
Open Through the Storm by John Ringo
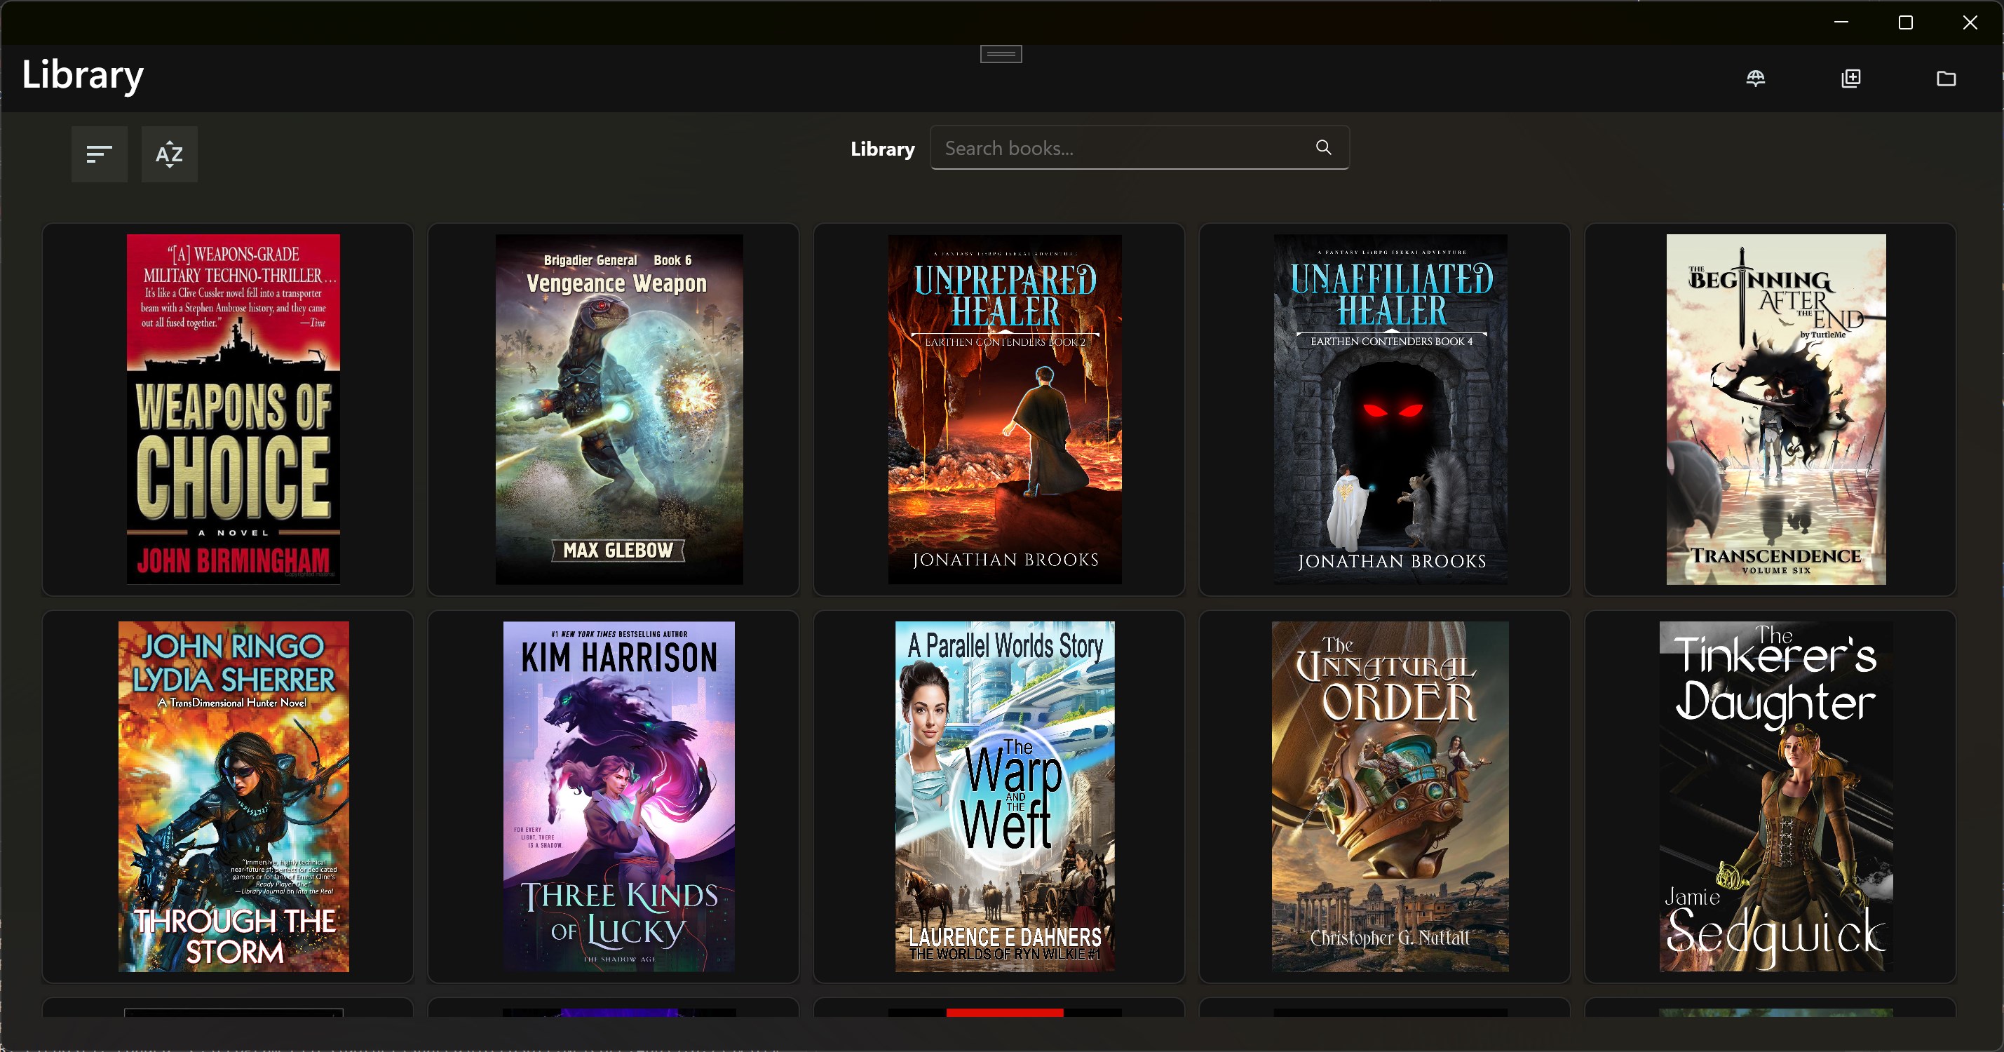(234, 797)
